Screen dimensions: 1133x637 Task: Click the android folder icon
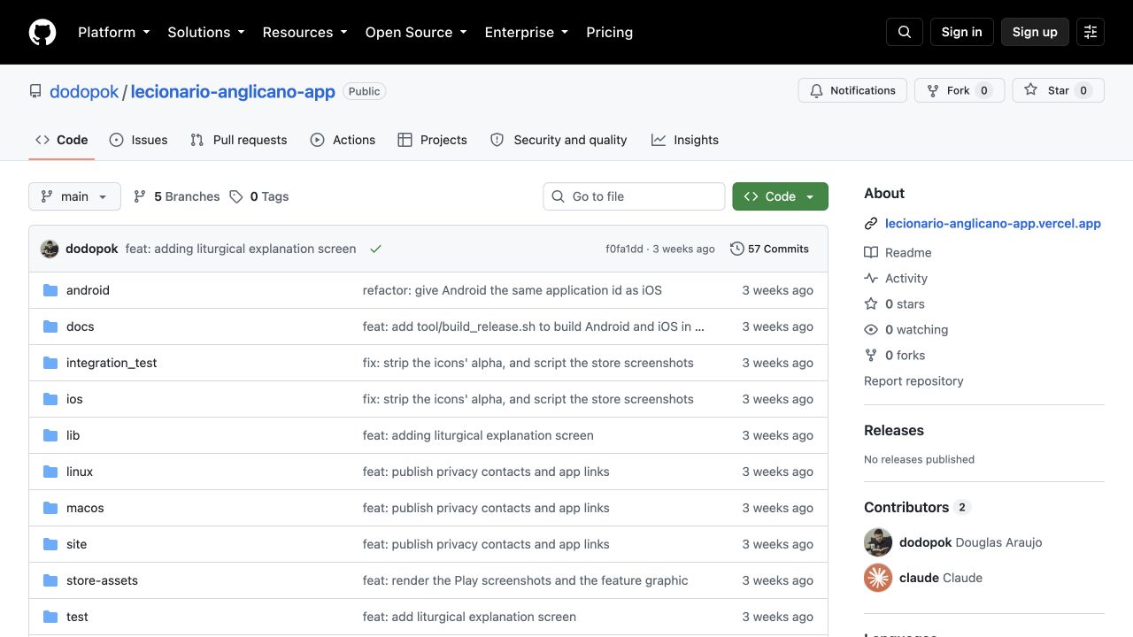pyautogui.click(x=50, y=290)
